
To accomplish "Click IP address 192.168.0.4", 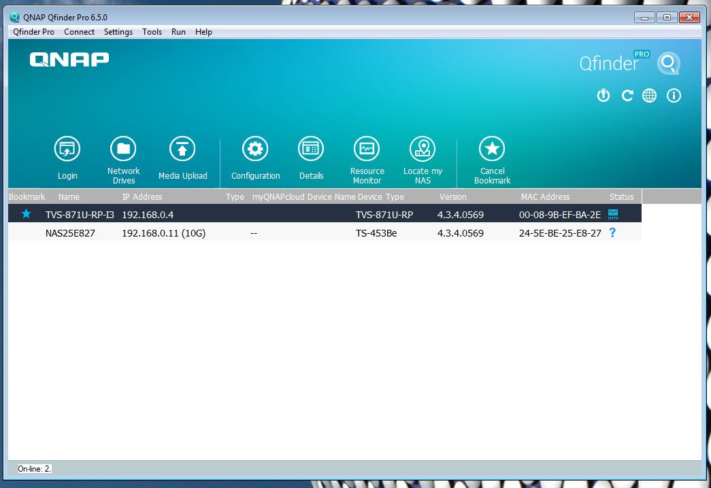I will click(148, 215).
